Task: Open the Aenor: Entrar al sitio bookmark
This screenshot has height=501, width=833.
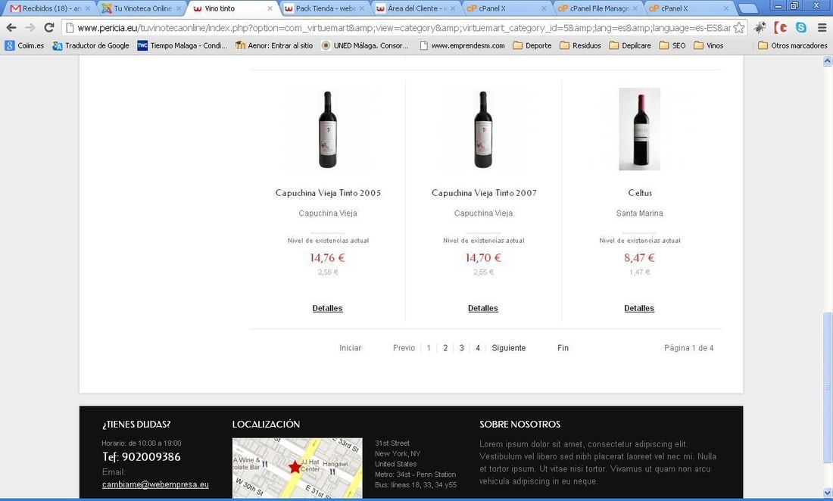Action: [274, 45]
